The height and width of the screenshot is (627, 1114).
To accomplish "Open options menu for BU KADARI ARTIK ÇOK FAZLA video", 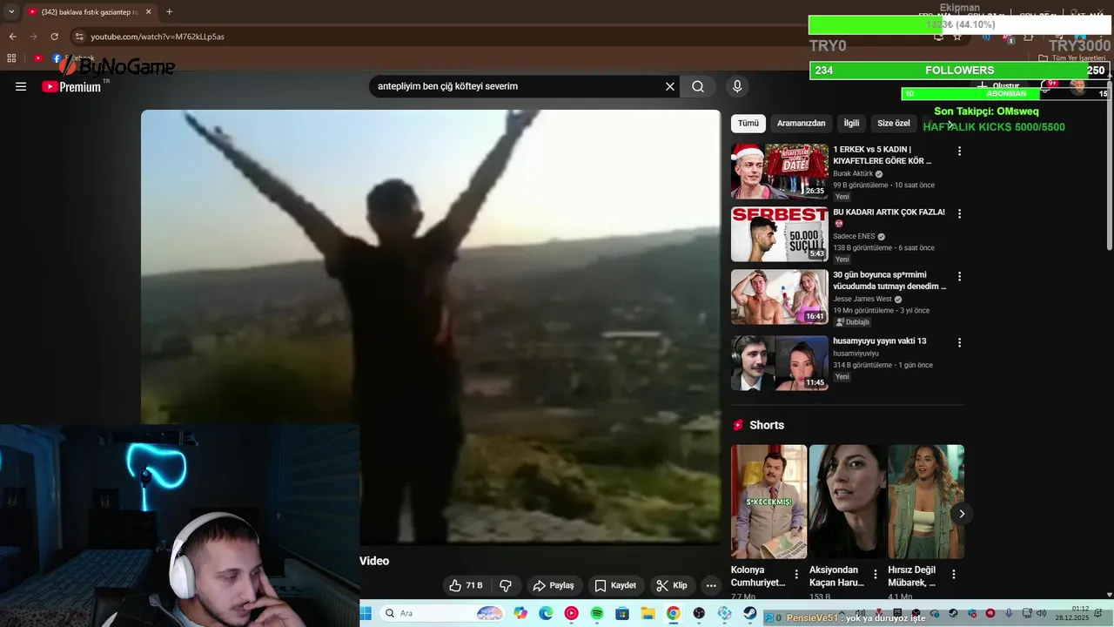I will (x=959, y=213).
